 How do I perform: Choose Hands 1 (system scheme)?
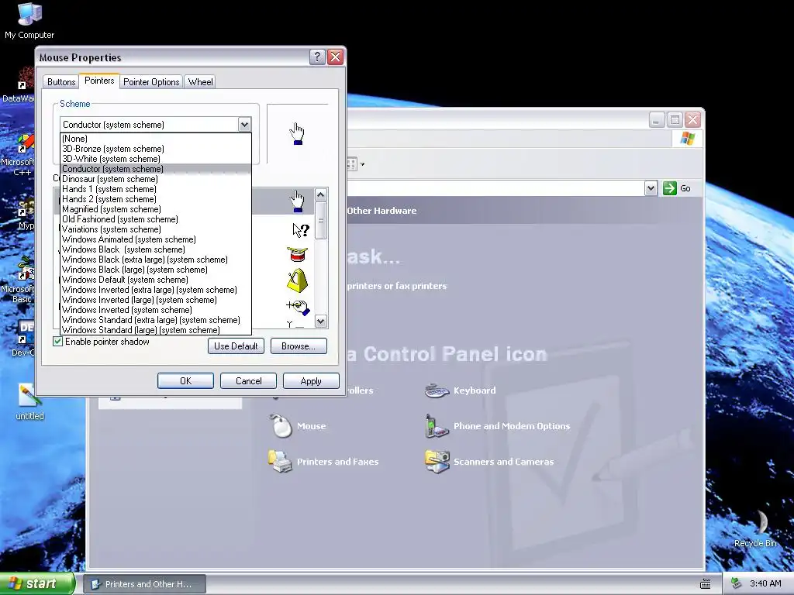pos(155,189)
